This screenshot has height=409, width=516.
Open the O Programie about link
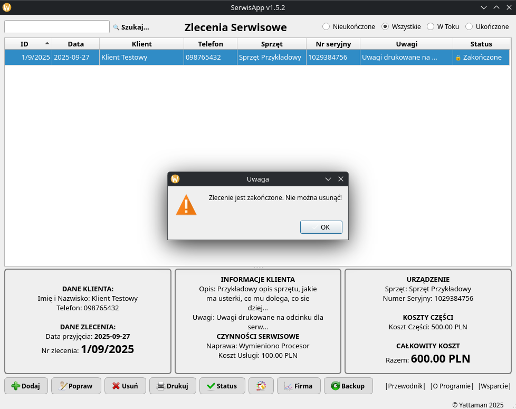(452, 386)
